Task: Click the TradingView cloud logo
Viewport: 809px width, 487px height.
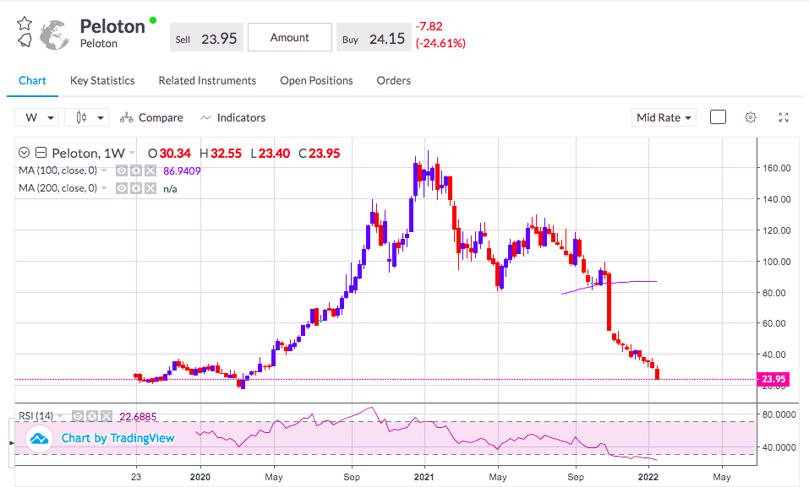Action: (x=39, y=439)
